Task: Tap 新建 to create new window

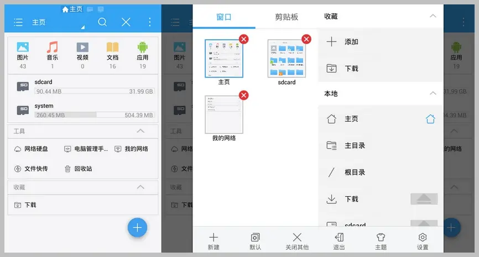Action: point(214,242)
